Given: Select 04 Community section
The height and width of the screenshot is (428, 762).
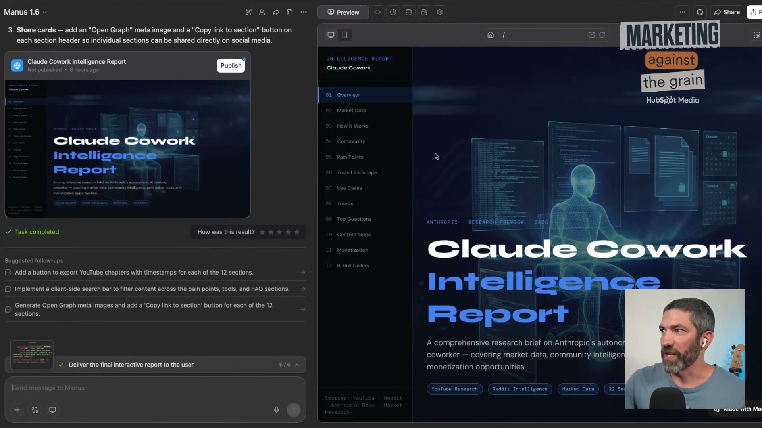Looking at the screenshot, I should pyautogui.click(x=365, y=141).
